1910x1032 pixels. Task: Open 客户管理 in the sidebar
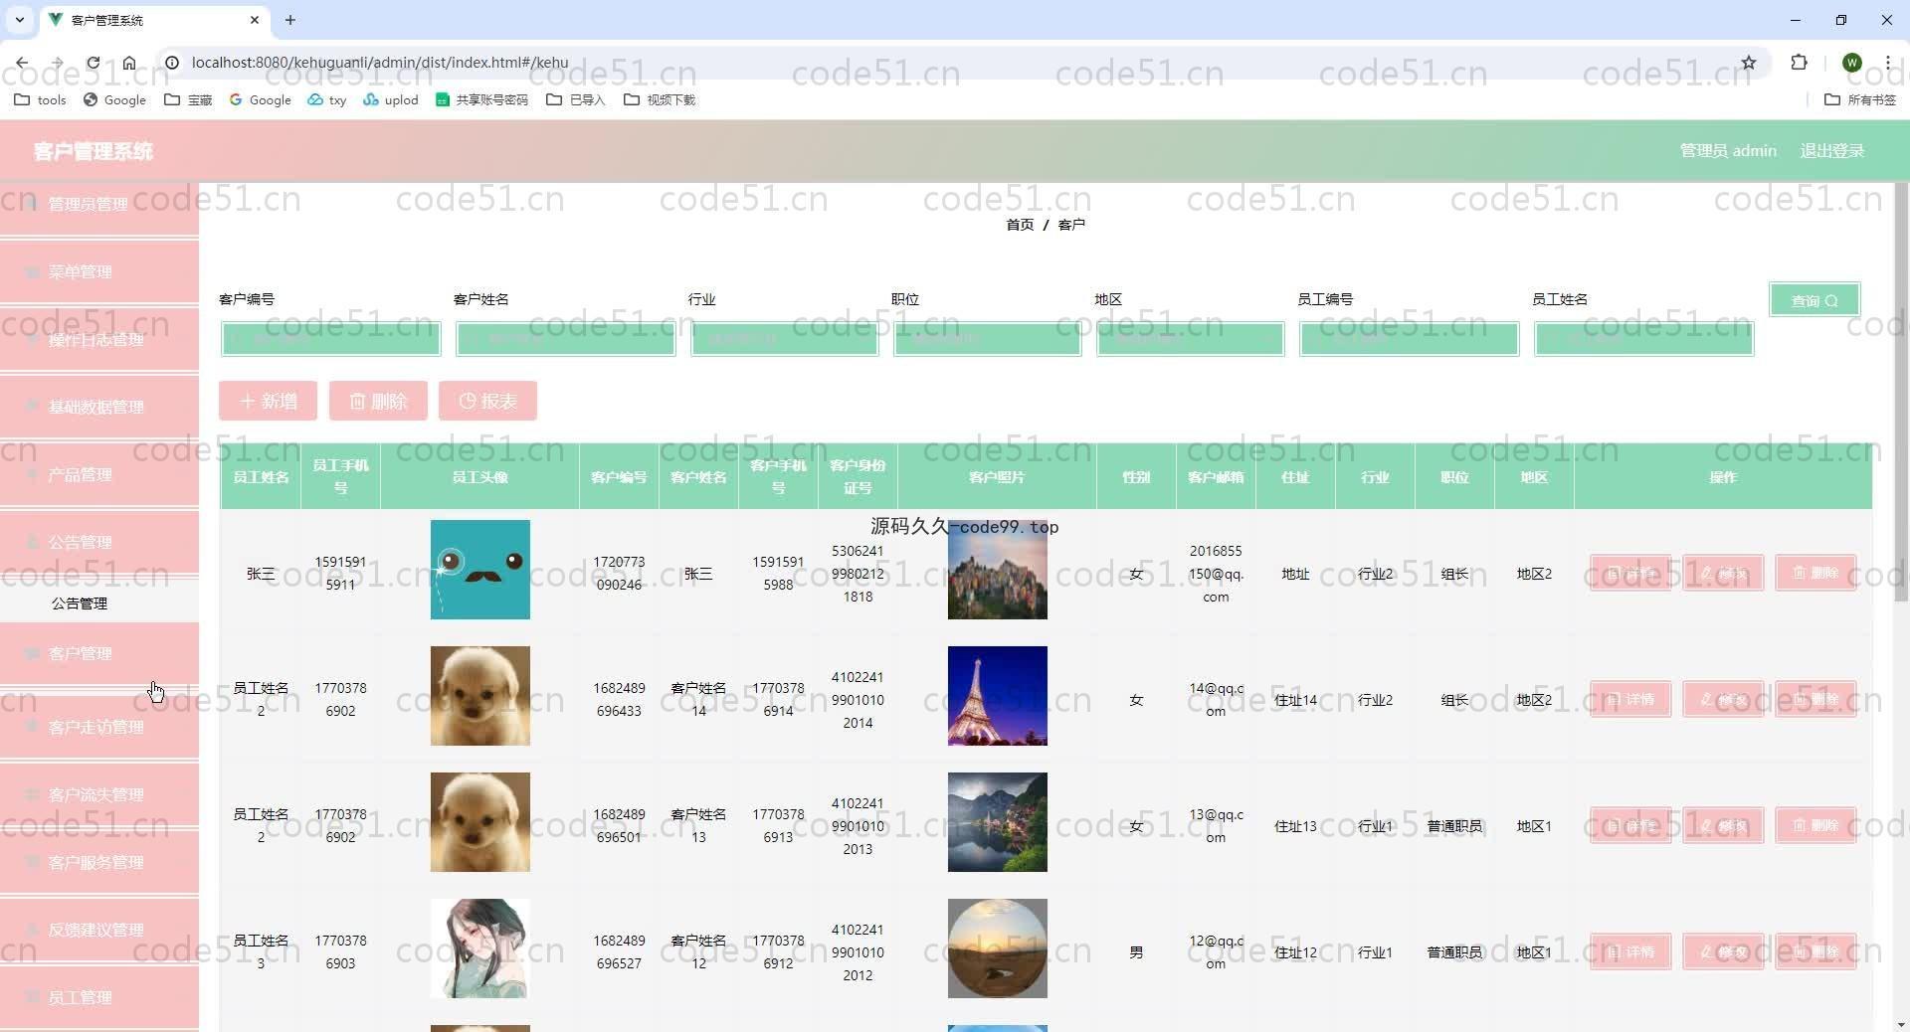[x=99, y=653]
